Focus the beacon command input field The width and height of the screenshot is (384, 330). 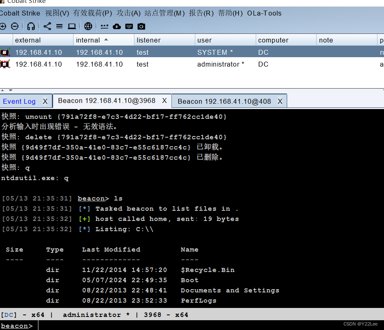tap(211, 326)
